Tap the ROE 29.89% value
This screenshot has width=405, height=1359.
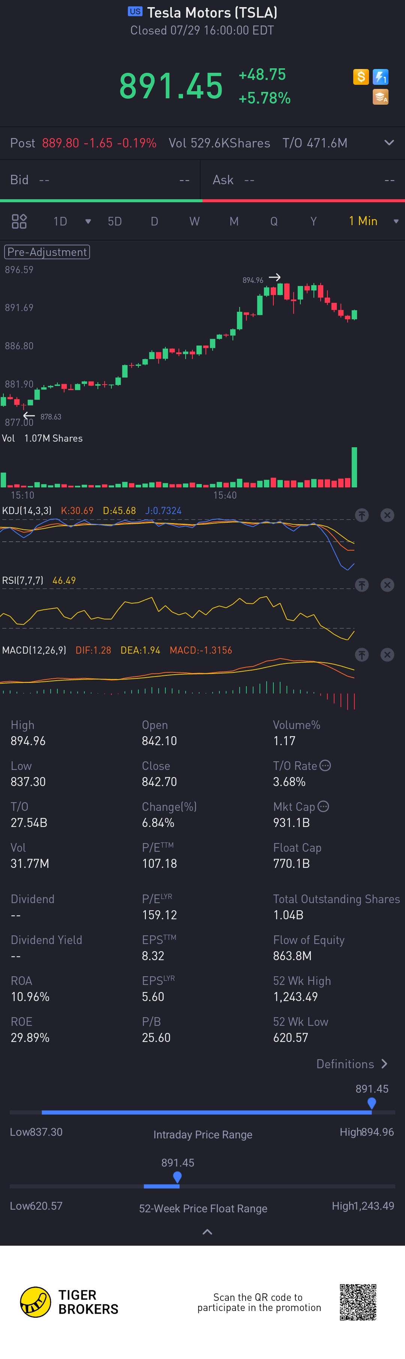click(x=30, y=1038)
